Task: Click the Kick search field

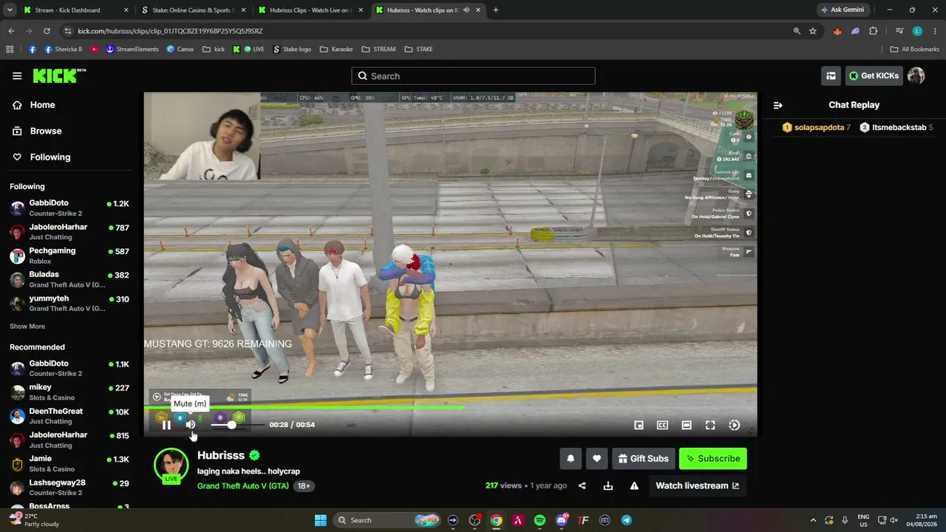Action: [x=473, y=76]
